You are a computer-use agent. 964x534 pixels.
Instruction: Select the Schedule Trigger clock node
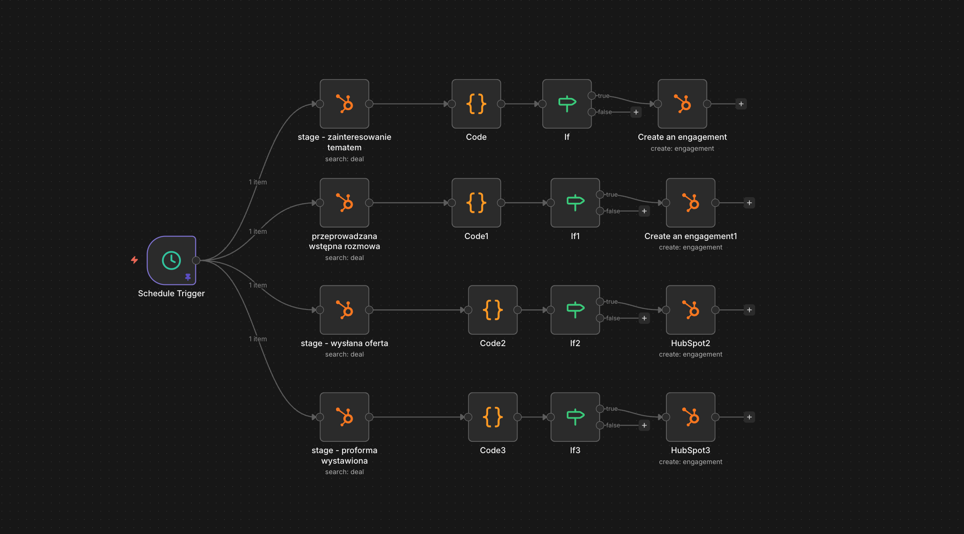[171, 260]
